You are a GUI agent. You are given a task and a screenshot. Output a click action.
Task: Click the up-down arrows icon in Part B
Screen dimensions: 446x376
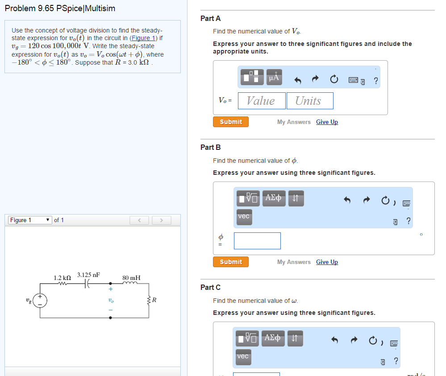pos(296,198)
